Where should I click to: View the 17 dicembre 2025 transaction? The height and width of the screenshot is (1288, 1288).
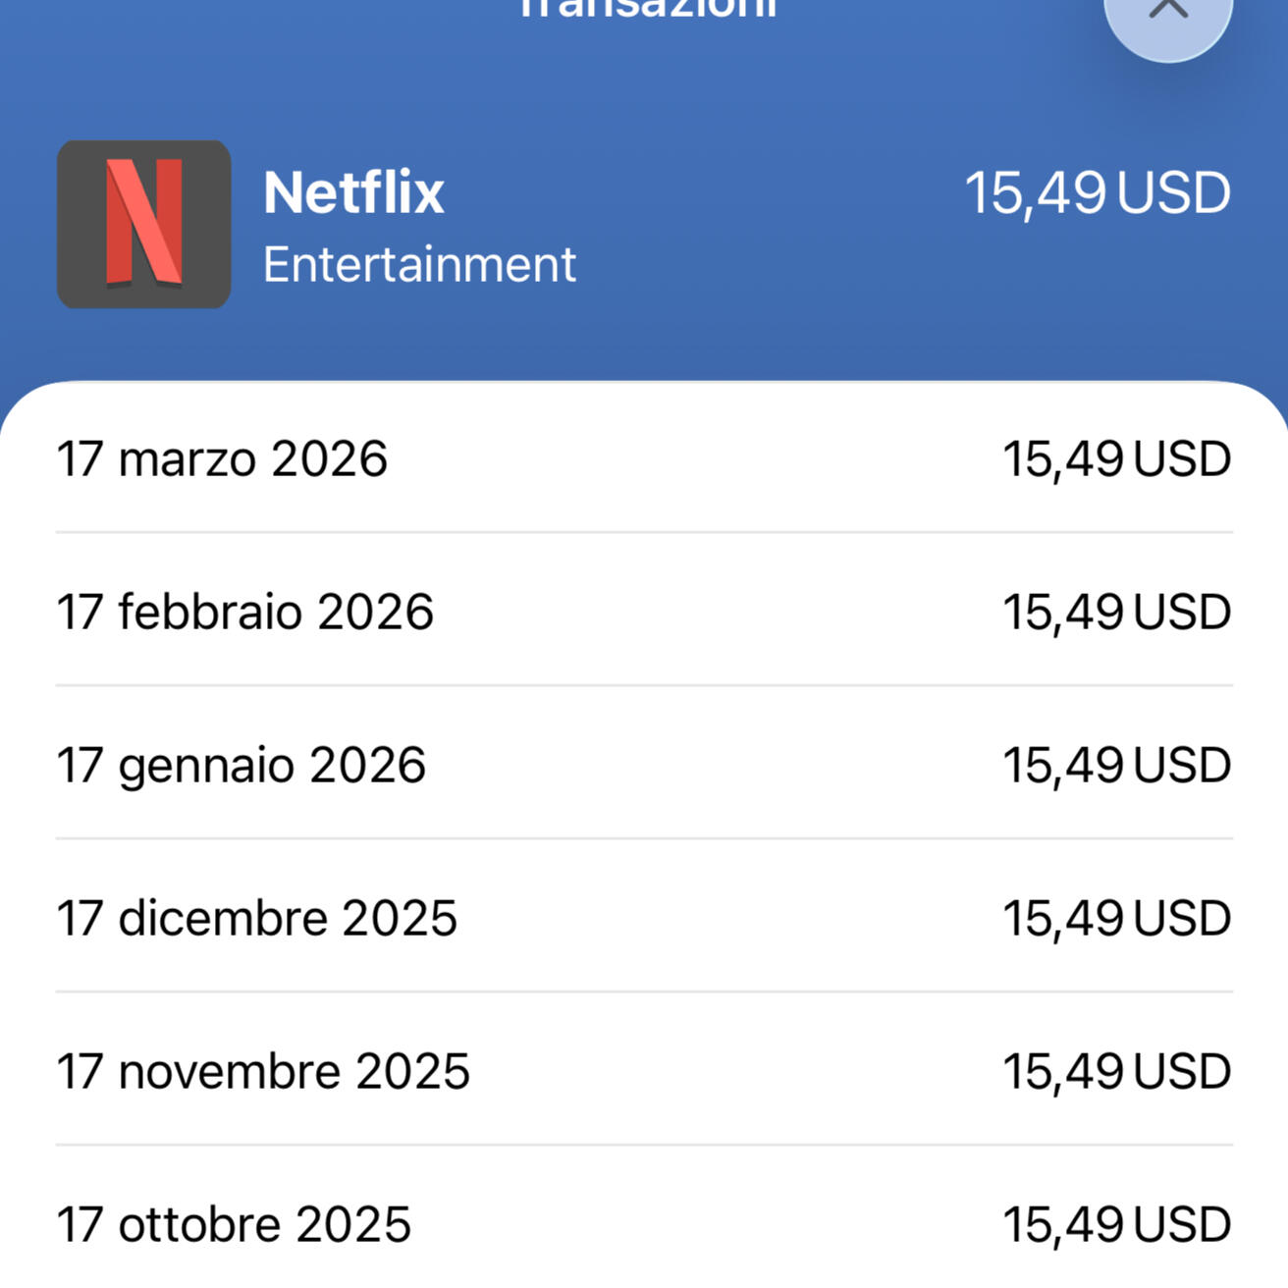tap(256, 918)
